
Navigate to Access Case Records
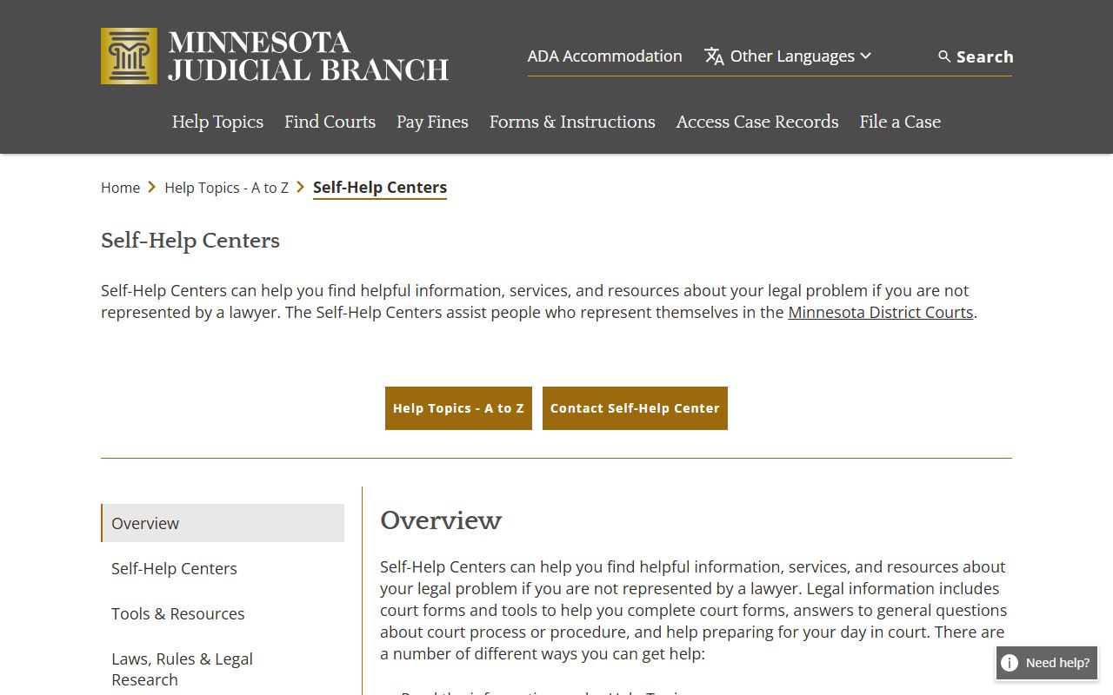(757, 122)
